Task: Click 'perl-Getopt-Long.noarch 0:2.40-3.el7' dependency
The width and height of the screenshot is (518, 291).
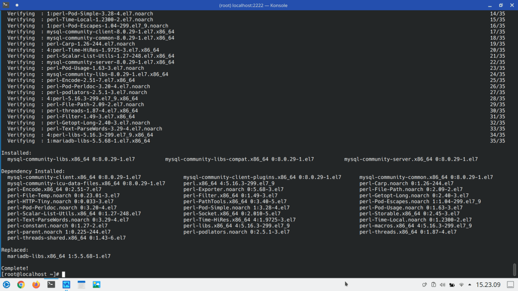Action: coord(414,196)
